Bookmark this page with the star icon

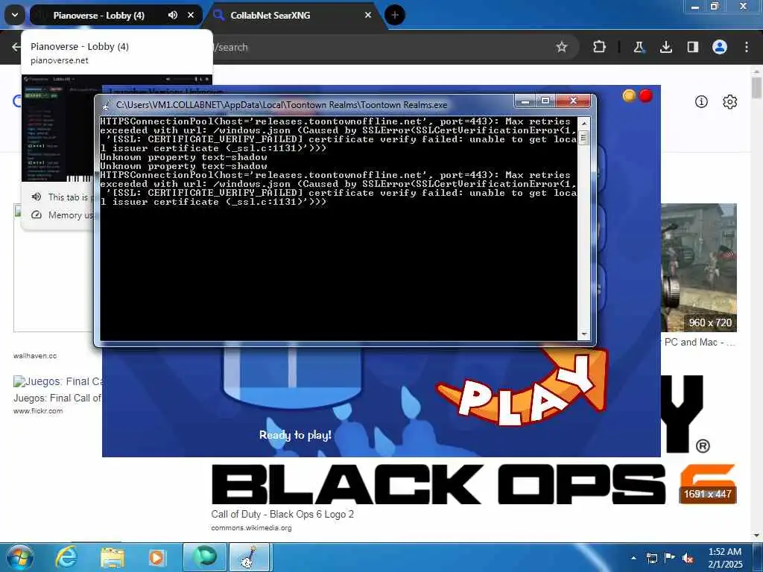562,47
